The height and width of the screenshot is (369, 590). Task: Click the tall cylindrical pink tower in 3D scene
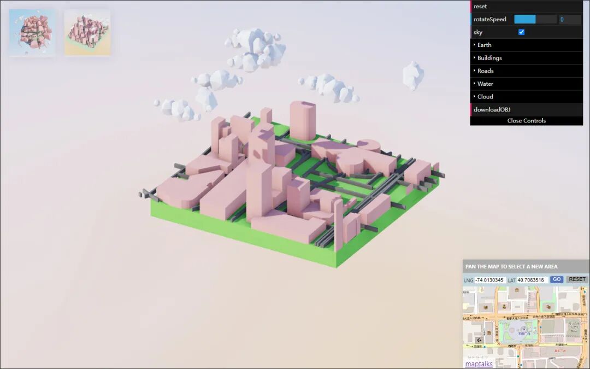click(303, 121)
